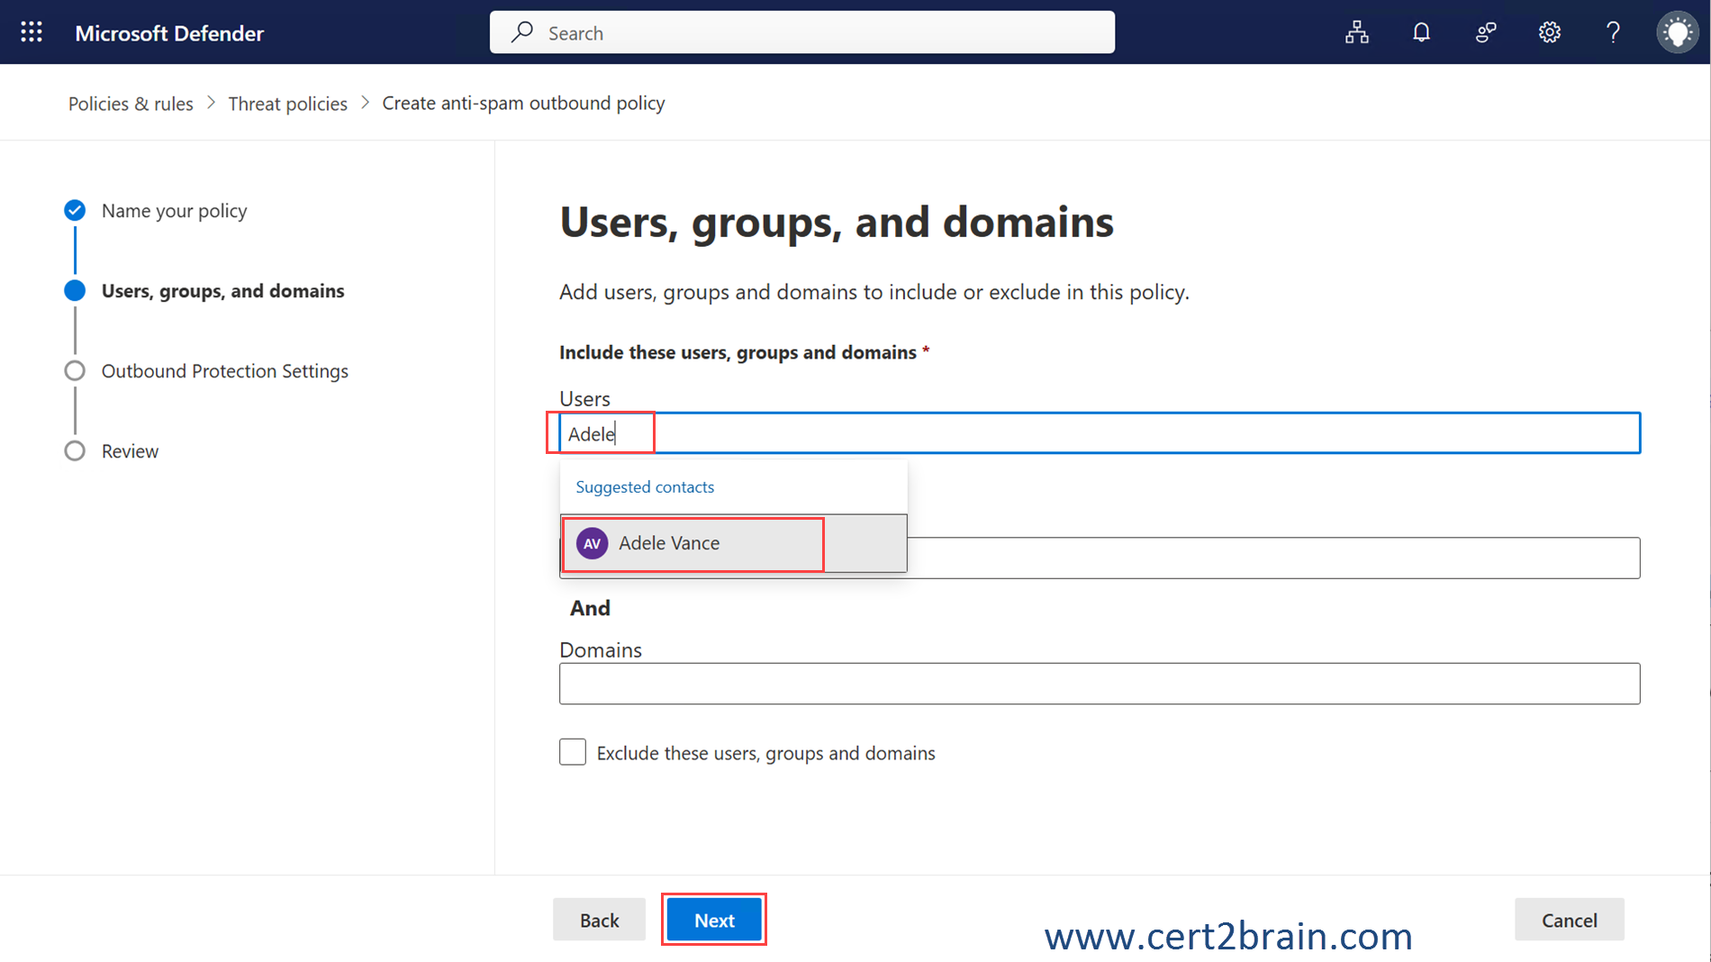
Task: Focus the Domains input field
Action: coord(1099,684)
